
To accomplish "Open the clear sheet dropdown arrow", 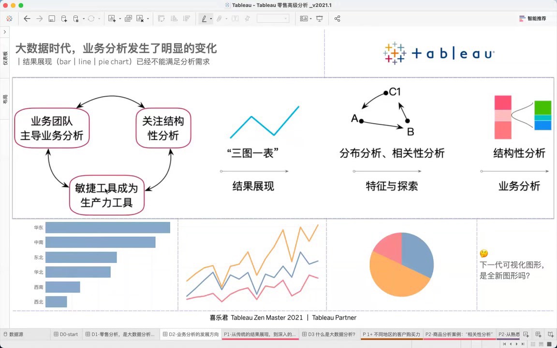I will tap(148, 18).
